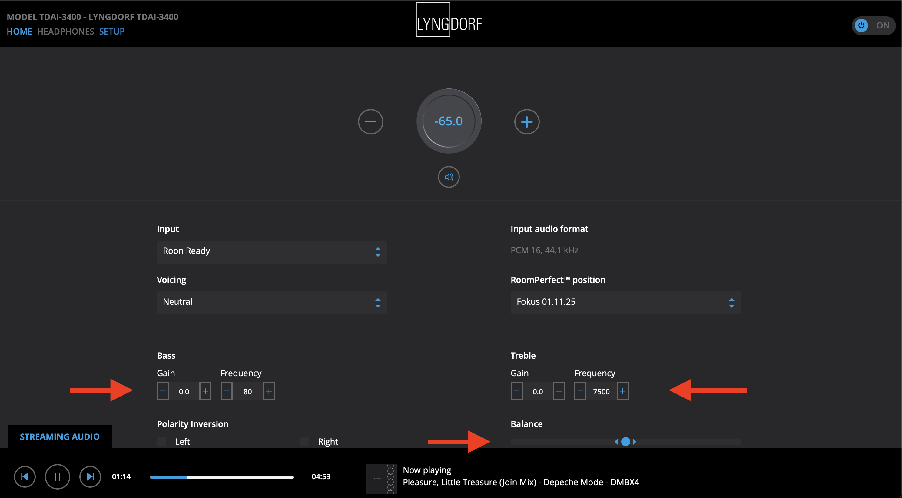The image size is (902, 498).
Task: Increase Bass gain with plus stepper
Action: point(205,391)
